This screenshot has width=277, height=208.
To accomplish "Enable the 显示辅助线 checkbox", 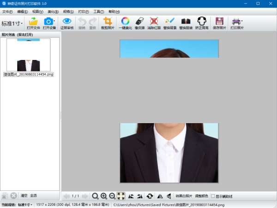I will tap(213, 196).
